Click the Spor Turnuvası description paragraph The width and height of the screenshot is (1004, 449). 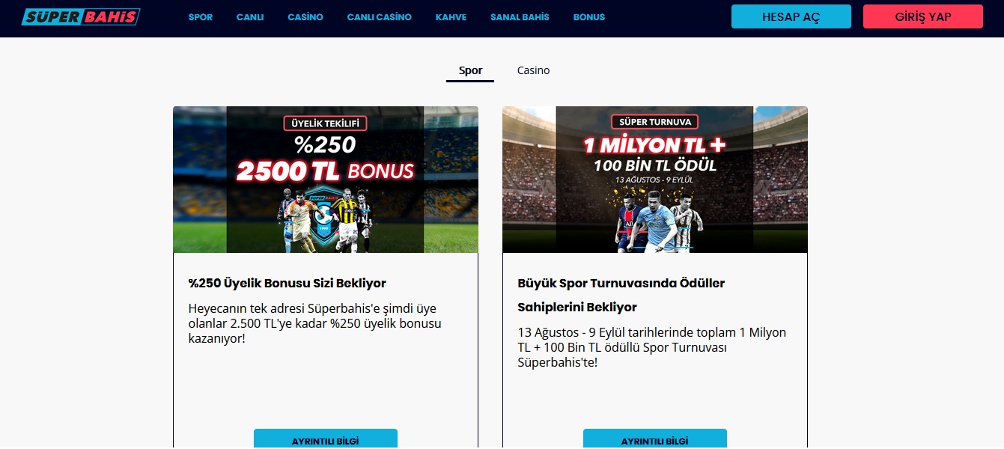point(652,347)
